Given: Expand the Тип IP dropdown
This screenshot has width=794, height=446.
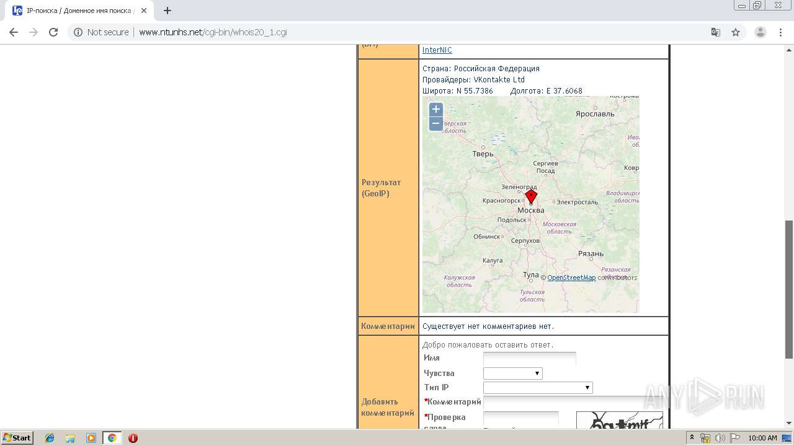Looking at the screenshot, I should tap(538, 388).
